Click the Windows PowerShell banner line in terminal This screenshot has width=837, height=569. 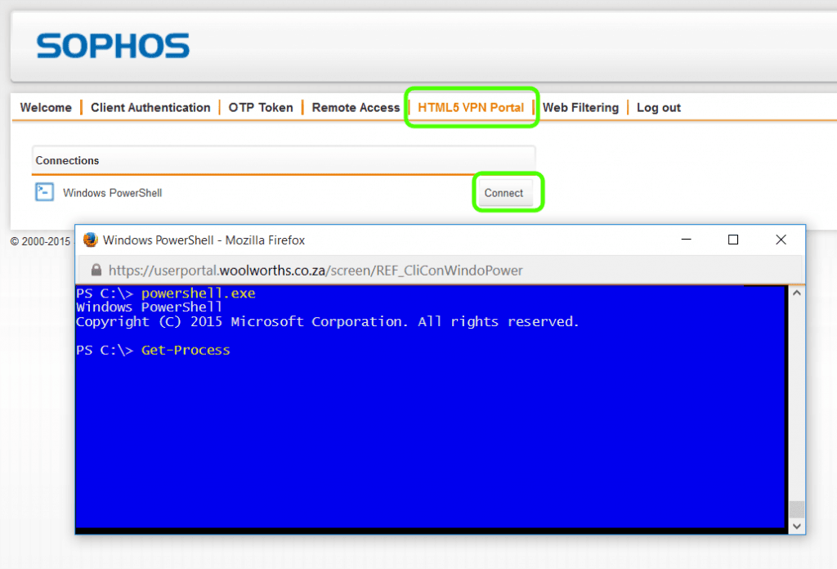[149, 307]
